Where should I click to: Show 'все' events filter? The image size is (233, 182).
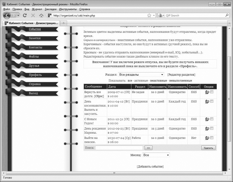click(130, 81)
